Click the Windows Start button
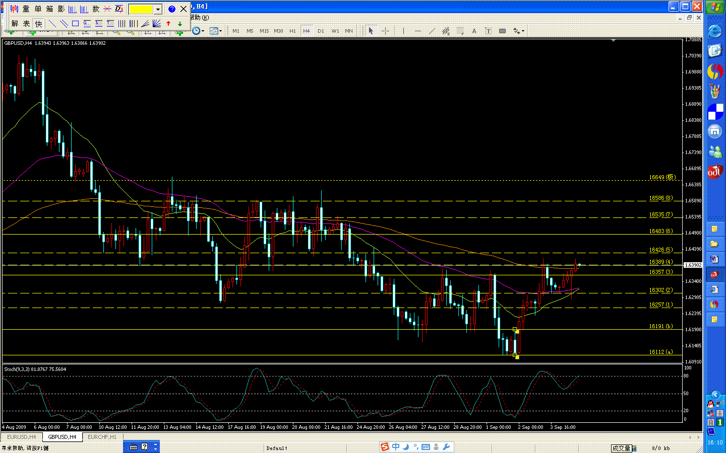Image resolution: width=726 pixels, height=453 pixels. (x=715, y=8)
